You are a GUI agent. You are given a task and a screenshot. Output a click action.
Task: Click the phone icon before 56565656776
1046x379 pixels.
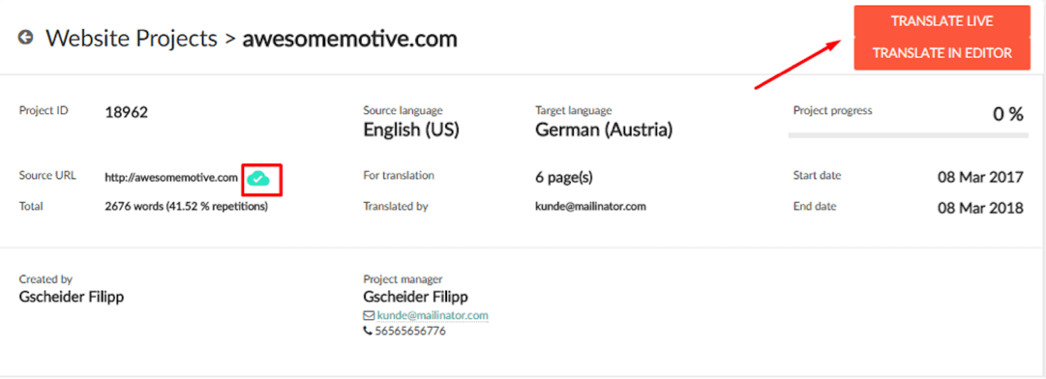[368, 331]
